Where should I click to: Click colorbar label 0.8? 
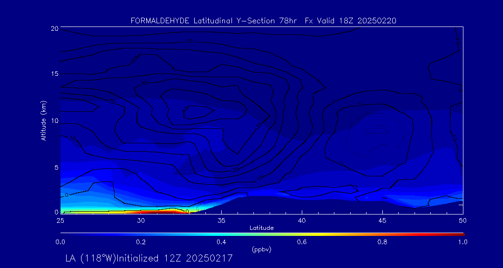pos(382,242)
